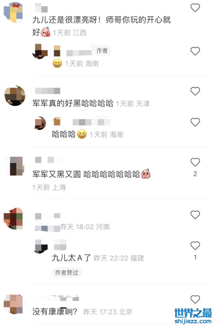Image resolution: width=215 pixels, height=326 pixels.
Task: Open the 天津 commenter's profile avatar
Action: coord(15,96)
